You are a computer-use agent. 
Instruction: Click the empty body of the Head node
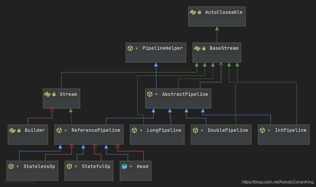coord(136,176)
